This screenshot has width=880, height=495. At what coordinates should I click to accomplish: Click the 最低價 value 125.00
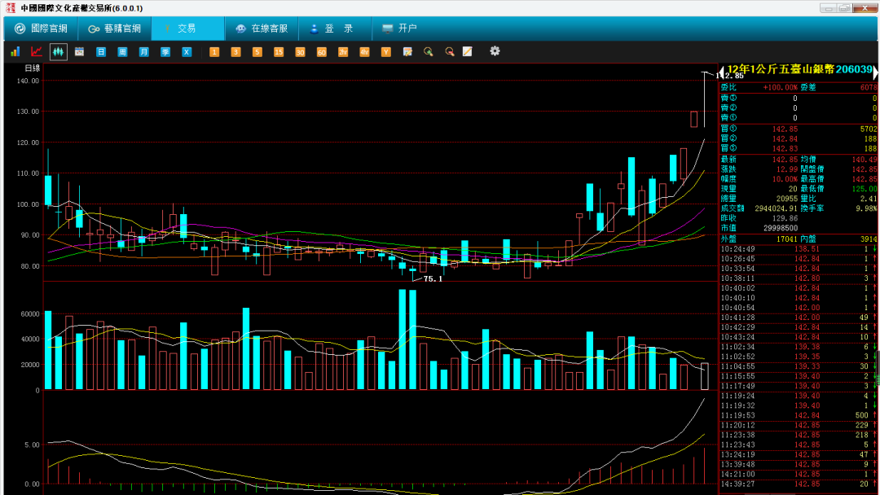(865, 189)
